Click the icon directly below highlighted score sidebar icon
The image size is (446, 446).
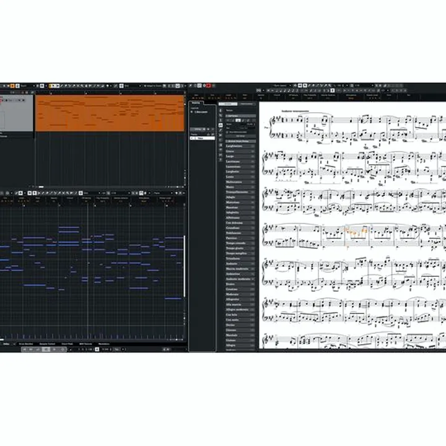coord(221,130)
